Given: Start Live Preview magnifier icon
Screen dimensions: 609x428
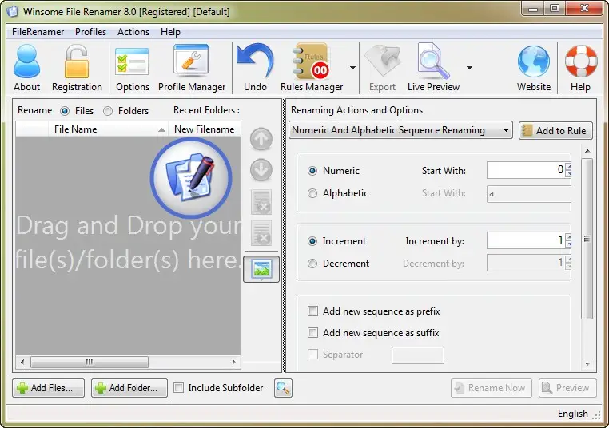Looking at the screenshot, I should point(432,61).
